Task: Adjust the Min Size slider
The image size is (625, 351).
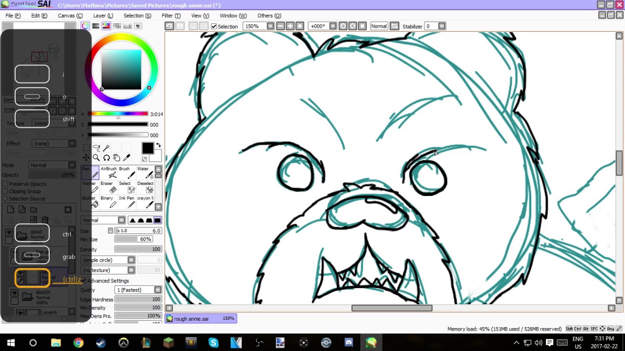Action: (133, 239)
